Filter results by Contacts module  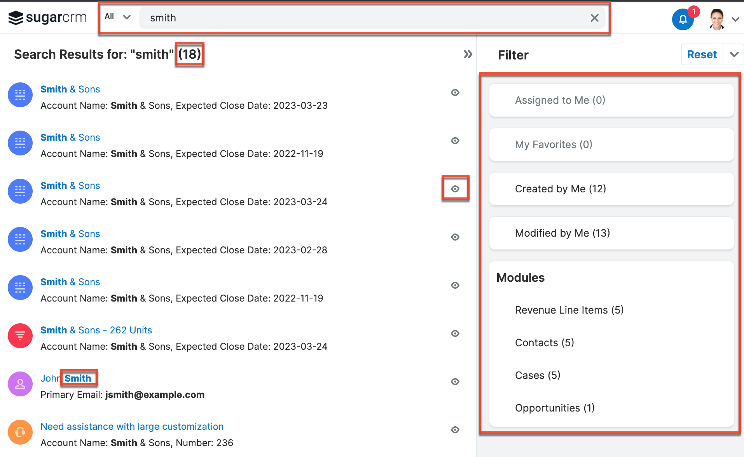[x=544, y=342]
